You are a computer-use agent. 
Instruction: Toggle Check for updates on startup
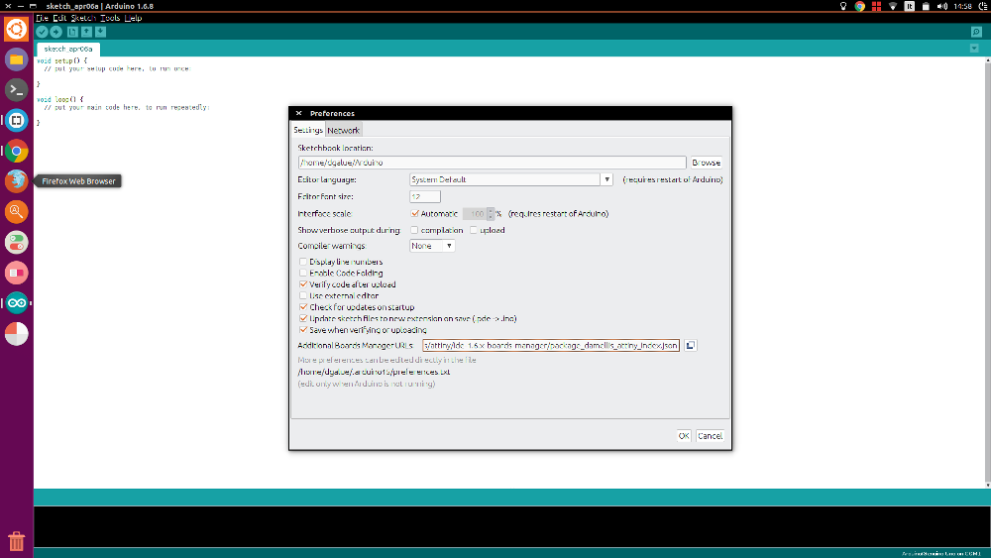pyautogui.click(x=303, y=307)
